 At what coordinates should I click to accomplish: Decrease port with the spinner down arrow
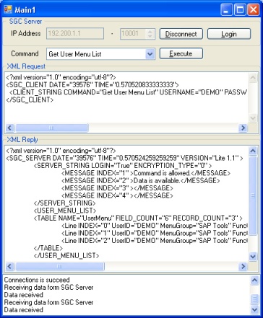pyautogui.click(x=150, y=36)
